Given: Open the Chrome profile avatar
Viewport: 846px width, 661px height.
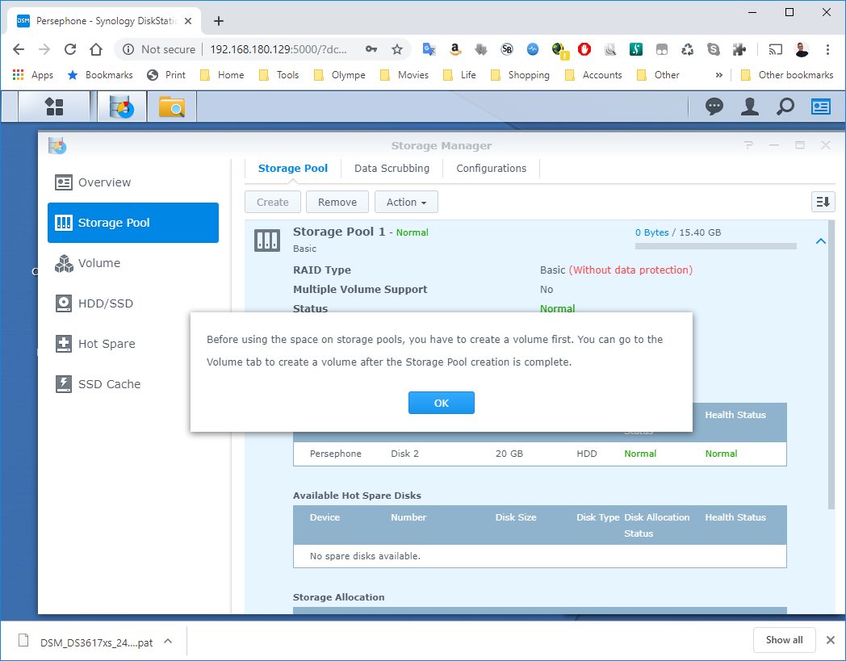Looking at the screenshot, I should 802,50.
